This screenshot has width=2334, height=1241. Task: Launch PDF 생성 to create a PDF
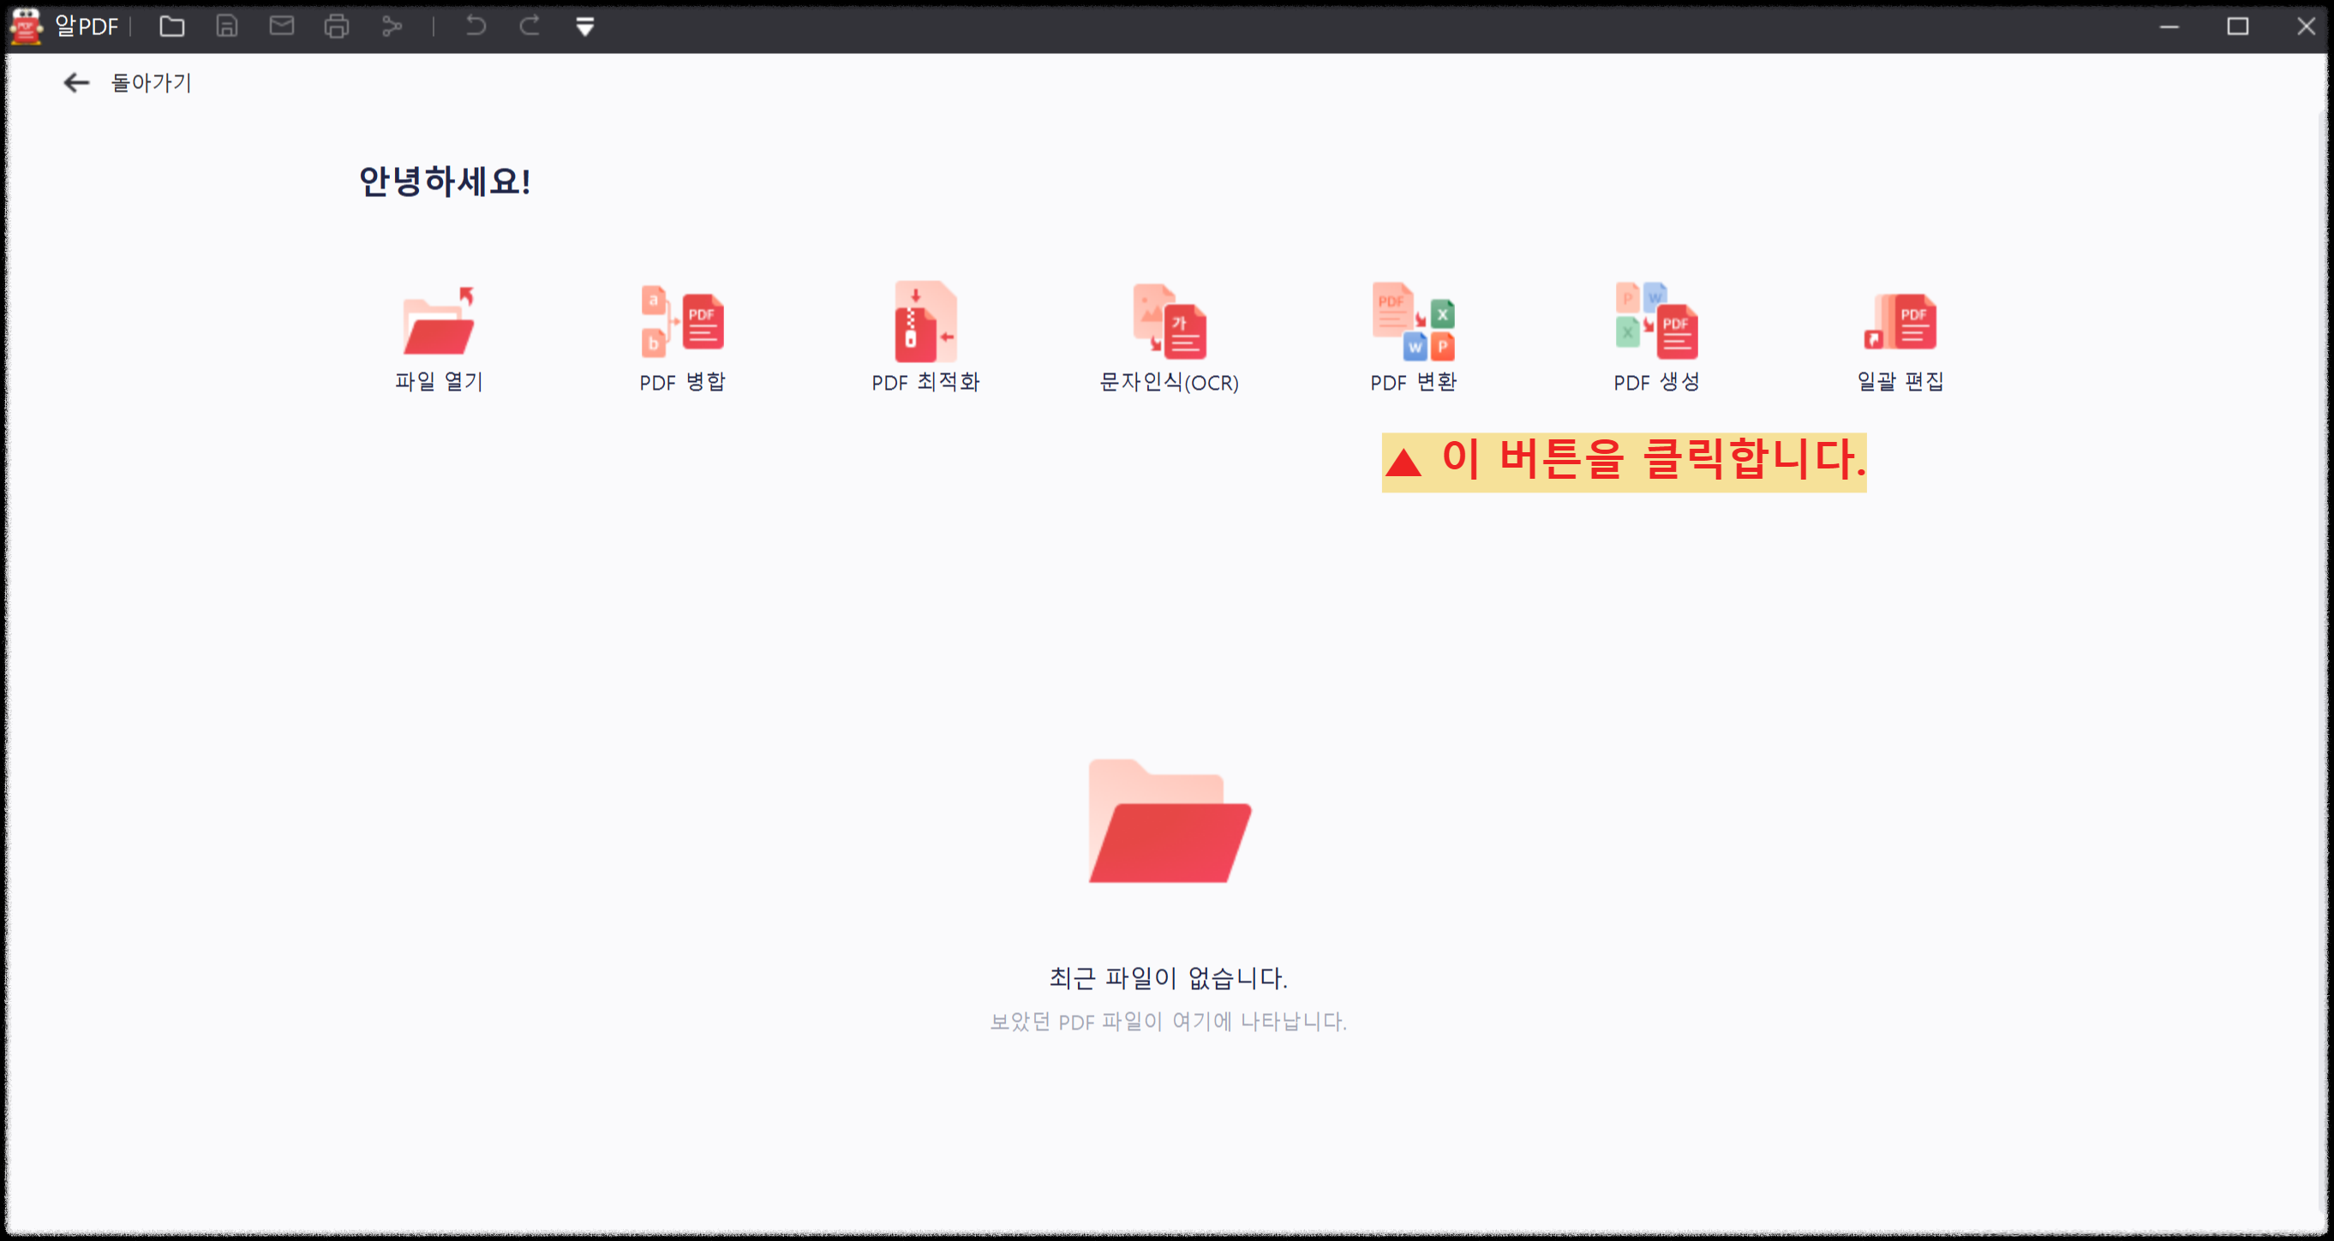tap(1656, 335)
